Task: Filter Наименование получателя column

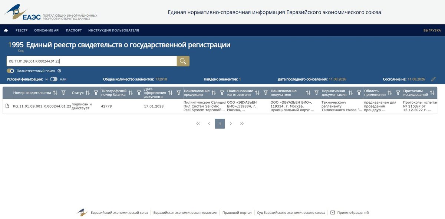Action: (x=316, y=93)
